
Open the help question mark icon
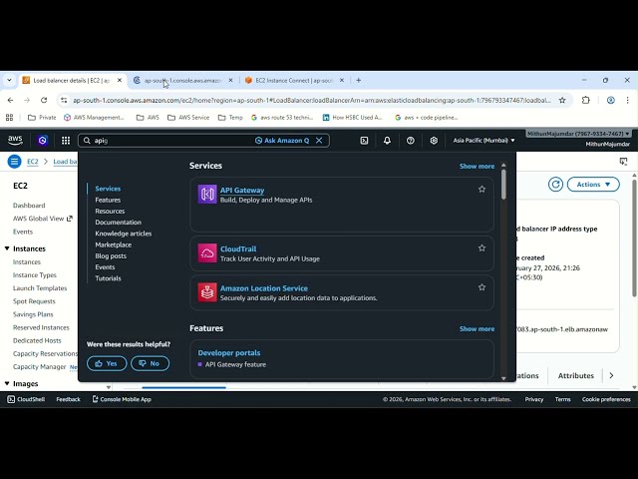[x=410, y=140]
